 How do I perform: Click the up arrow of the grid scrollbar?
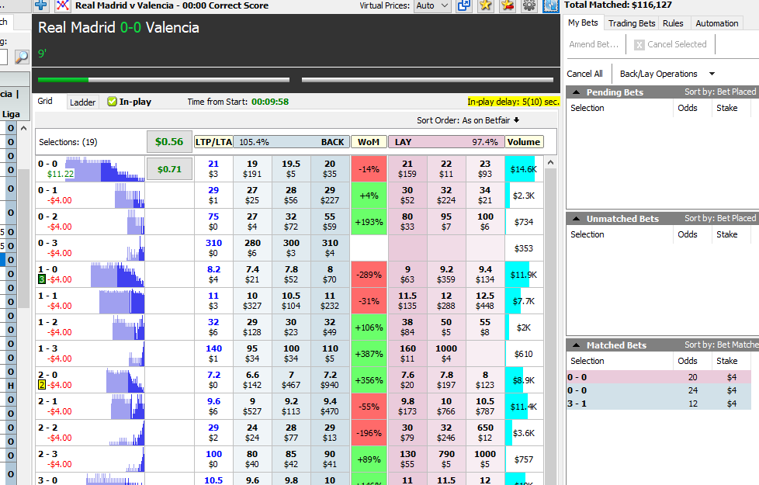pyautogui.click(x=550, y=163)
